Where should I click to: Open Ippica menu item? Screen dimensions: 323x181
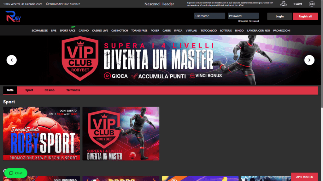point(178,30)
